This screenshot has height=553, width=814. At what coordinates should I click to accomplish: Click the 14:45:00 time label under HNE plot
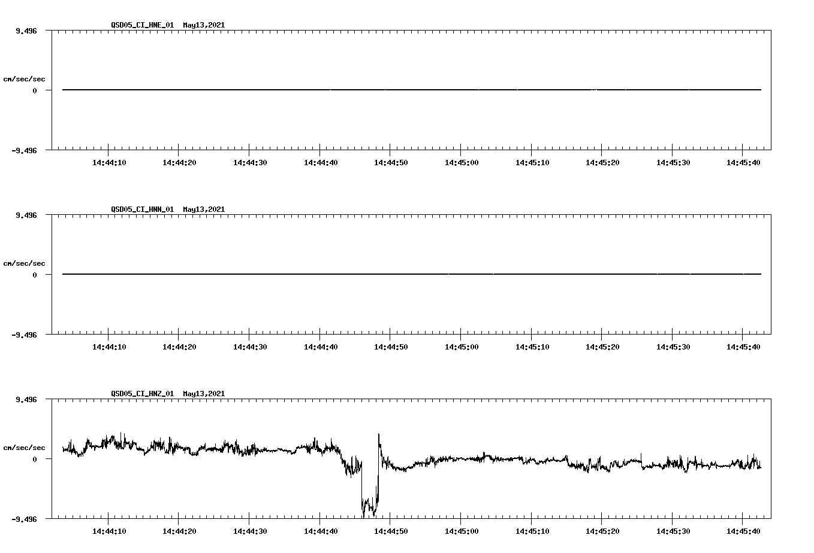[x=462, y=163]
